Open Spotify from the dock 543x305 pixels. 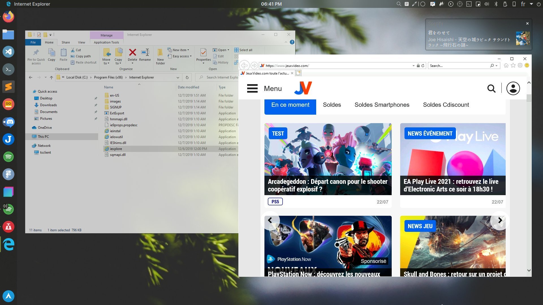8,157
